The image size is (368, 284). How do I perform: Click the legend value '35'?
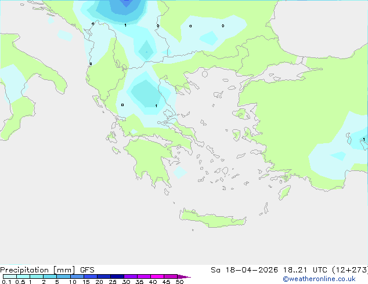tap(139, 282)
